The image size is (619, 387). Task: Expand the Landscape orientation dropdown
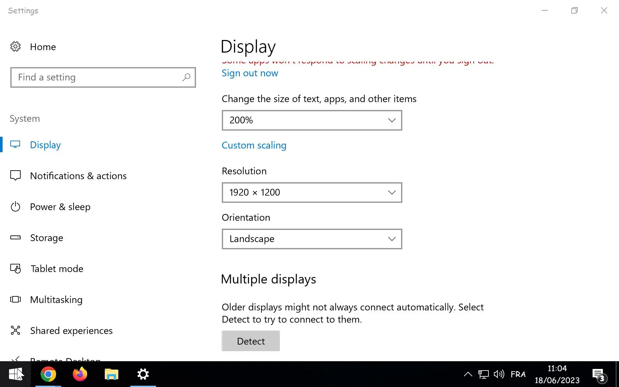pyautogui.click(x=311, y=239)
